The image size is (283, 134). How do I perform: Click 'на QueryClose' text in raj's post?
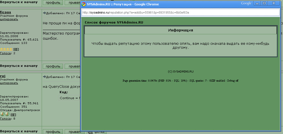(x=61, y=87)
